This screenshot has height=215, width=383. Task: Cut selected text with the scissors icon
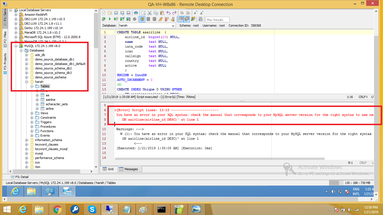pos(150,13)
